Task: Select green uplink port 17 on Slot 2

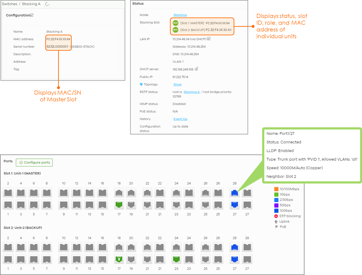Action: pyautogui.click(x=119, y=259)
